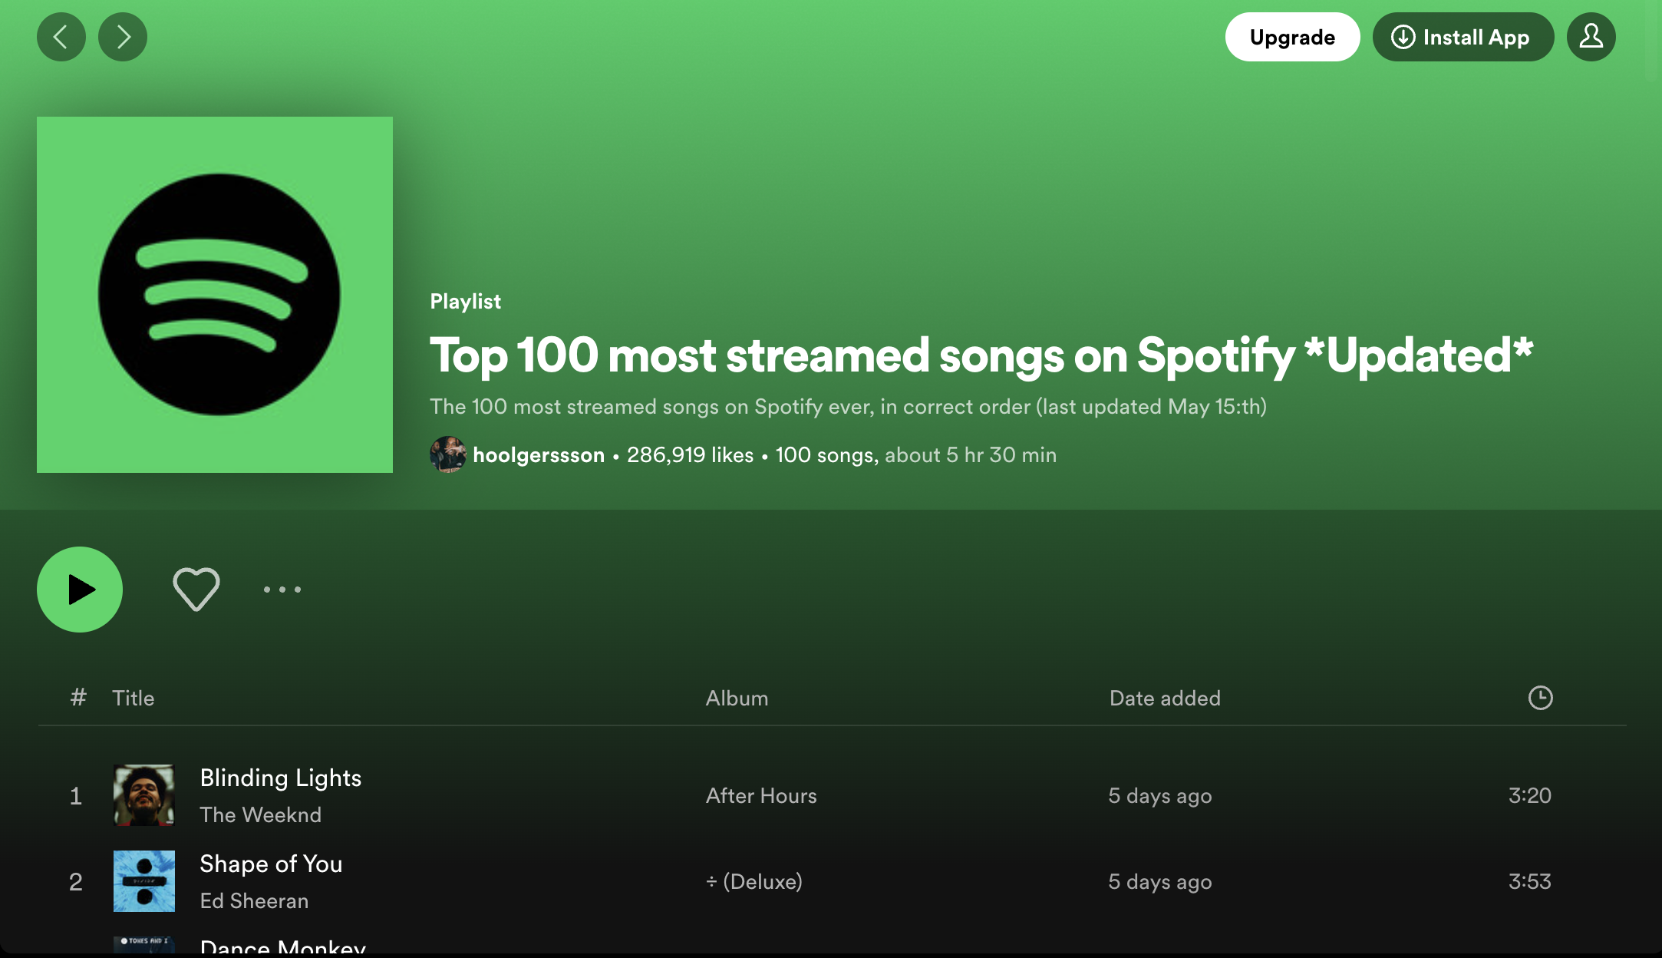The image size is (1662, 958).
Task: Click the Install App button
Action: tap(1462, 36)
